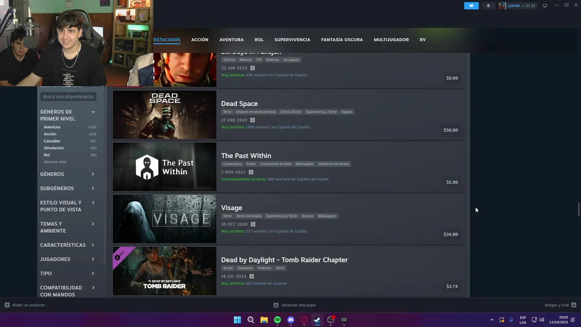Click Disparos en tercera persona tag
This screenshot has width=581, height=327.
[x=256, y=112]
